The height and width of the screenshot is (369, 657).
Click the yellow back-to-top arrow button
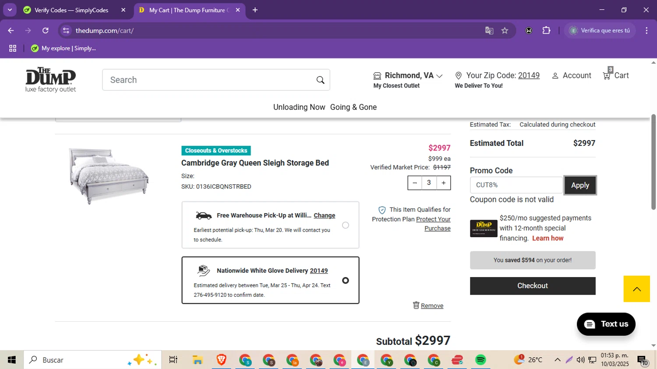pyautogui.click(x=637, y=289)
